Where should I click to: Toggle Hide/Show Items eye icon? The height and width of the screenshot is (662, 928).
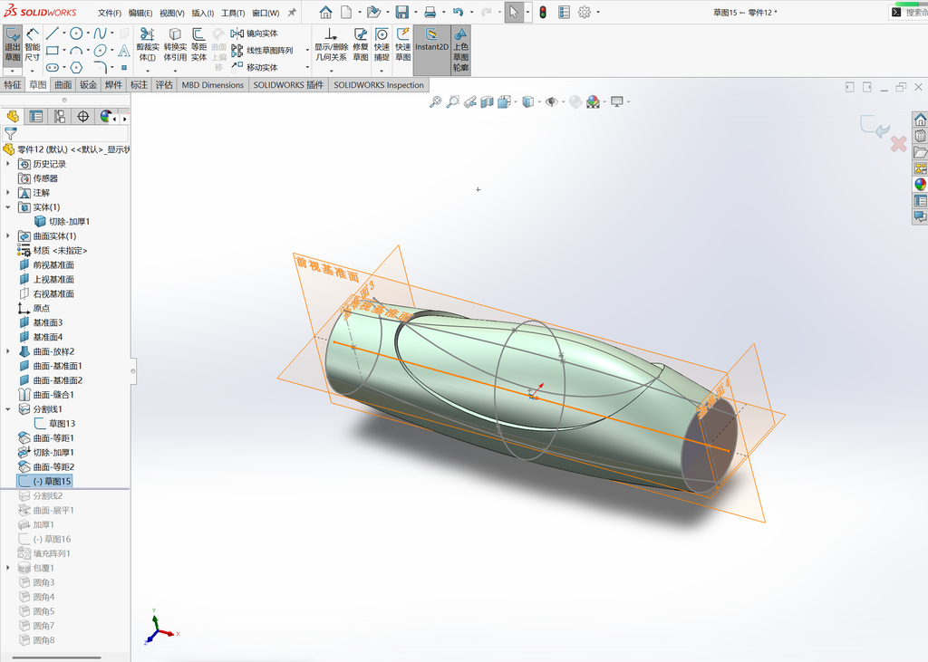click(551, 101)
